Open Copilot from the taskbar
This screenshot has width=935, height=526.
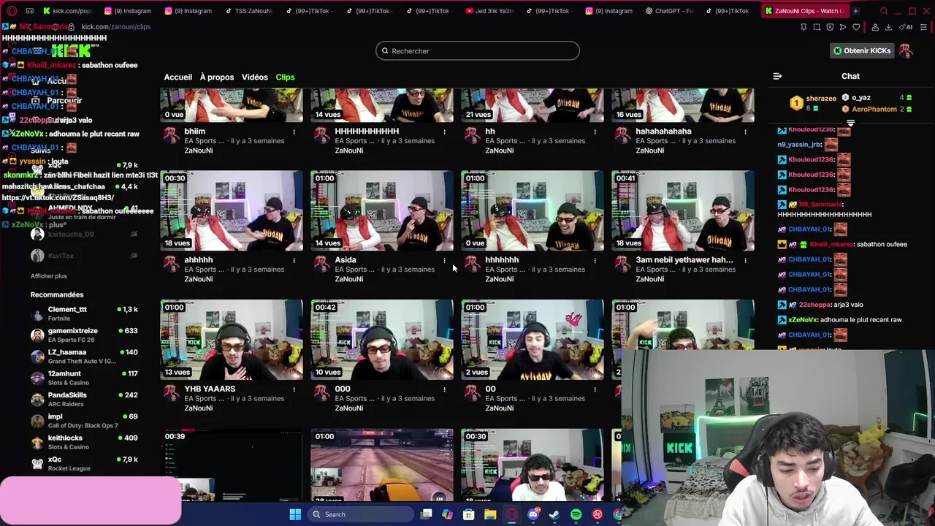[447, 514]
